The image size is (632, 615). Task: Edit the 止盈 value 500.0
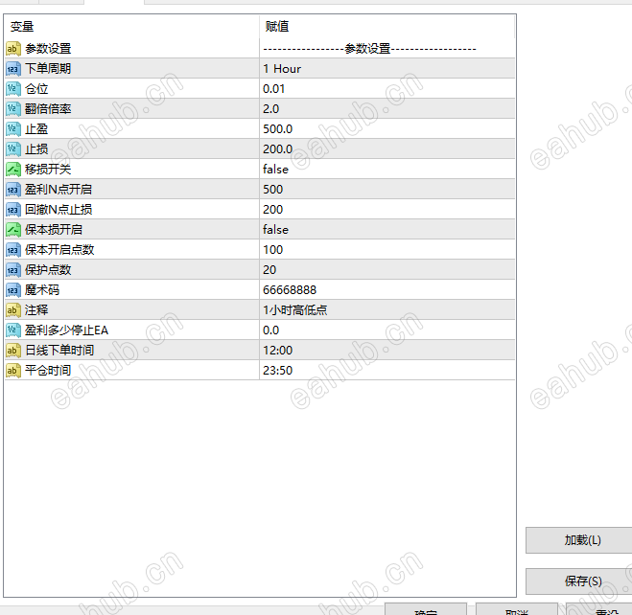coord(386,128)
